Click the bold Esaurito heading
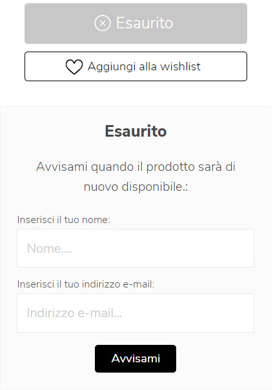The image size is (273, 390). (x=136, y=131)
